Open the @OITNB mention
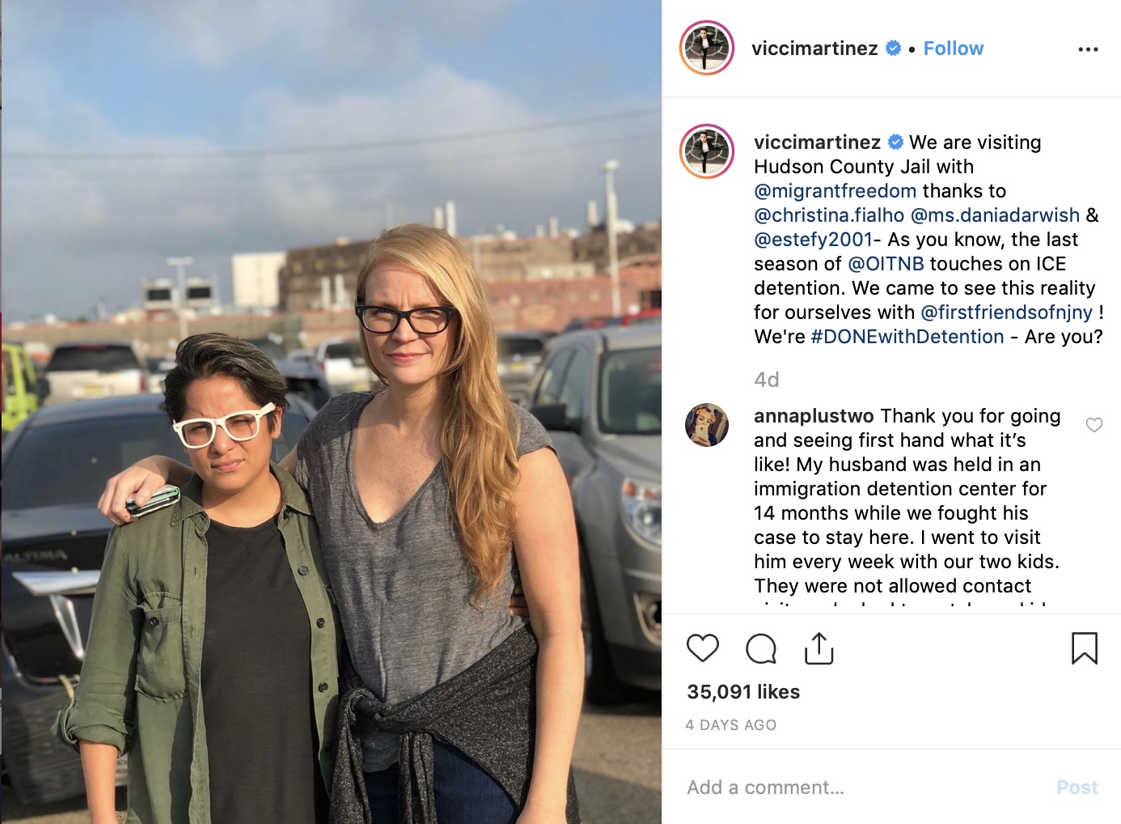Image resolution: width=1121 pixels, height=824 pixels. click(x=885, y=264)
